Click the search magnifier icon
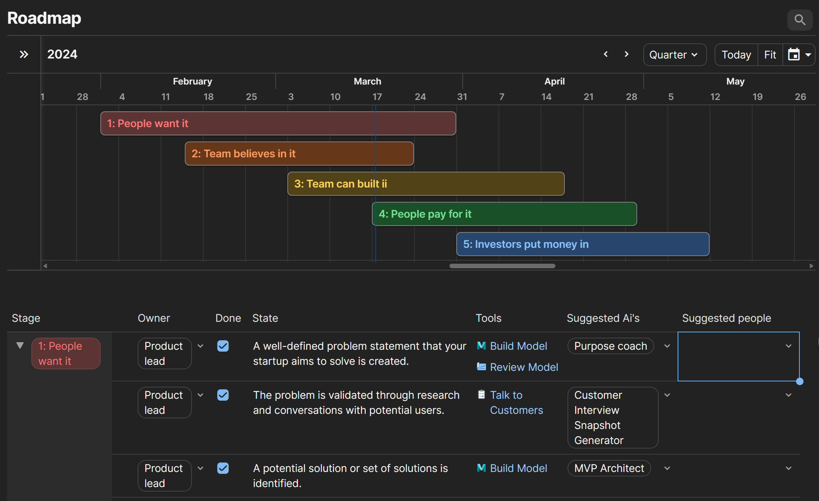819x501 pixels. 799,20
